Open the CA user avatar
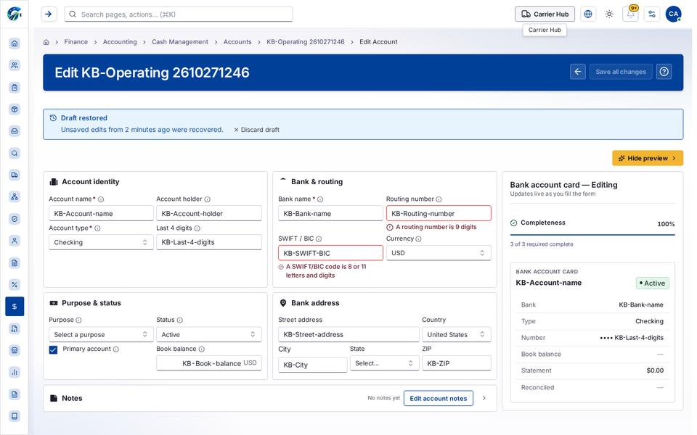This screenshot has height=435, width=697. (674, 14)
